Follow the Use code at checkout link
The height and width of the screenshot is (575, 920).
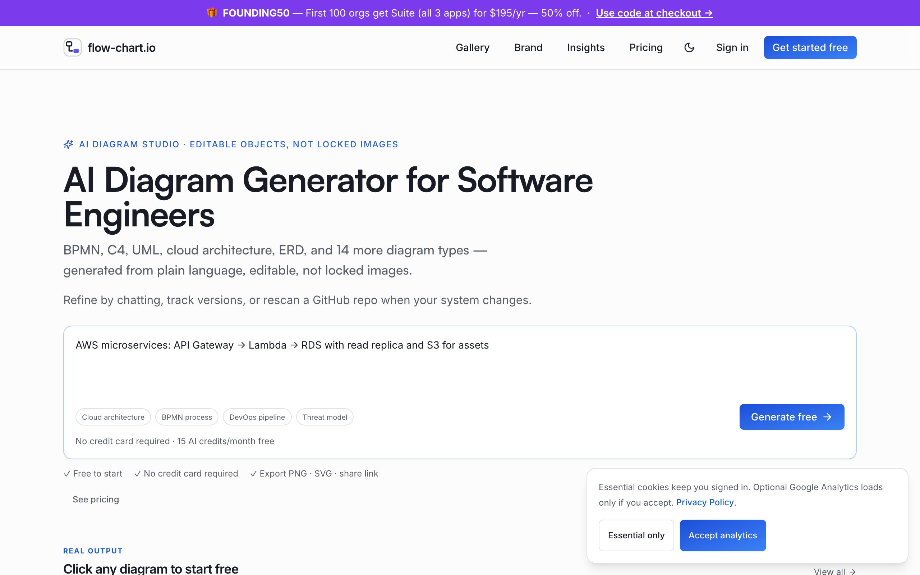[x=654, y=13]
